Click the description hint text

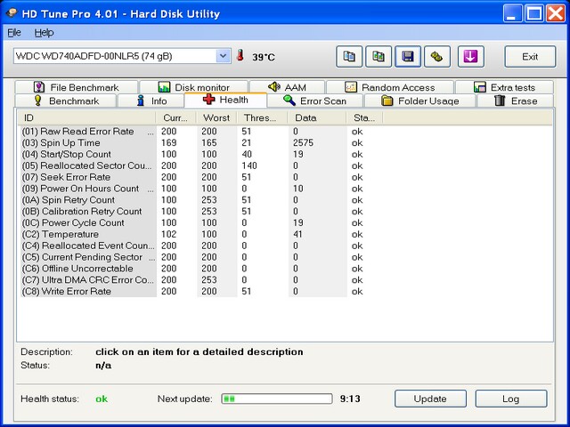click(x=199, y=352)
